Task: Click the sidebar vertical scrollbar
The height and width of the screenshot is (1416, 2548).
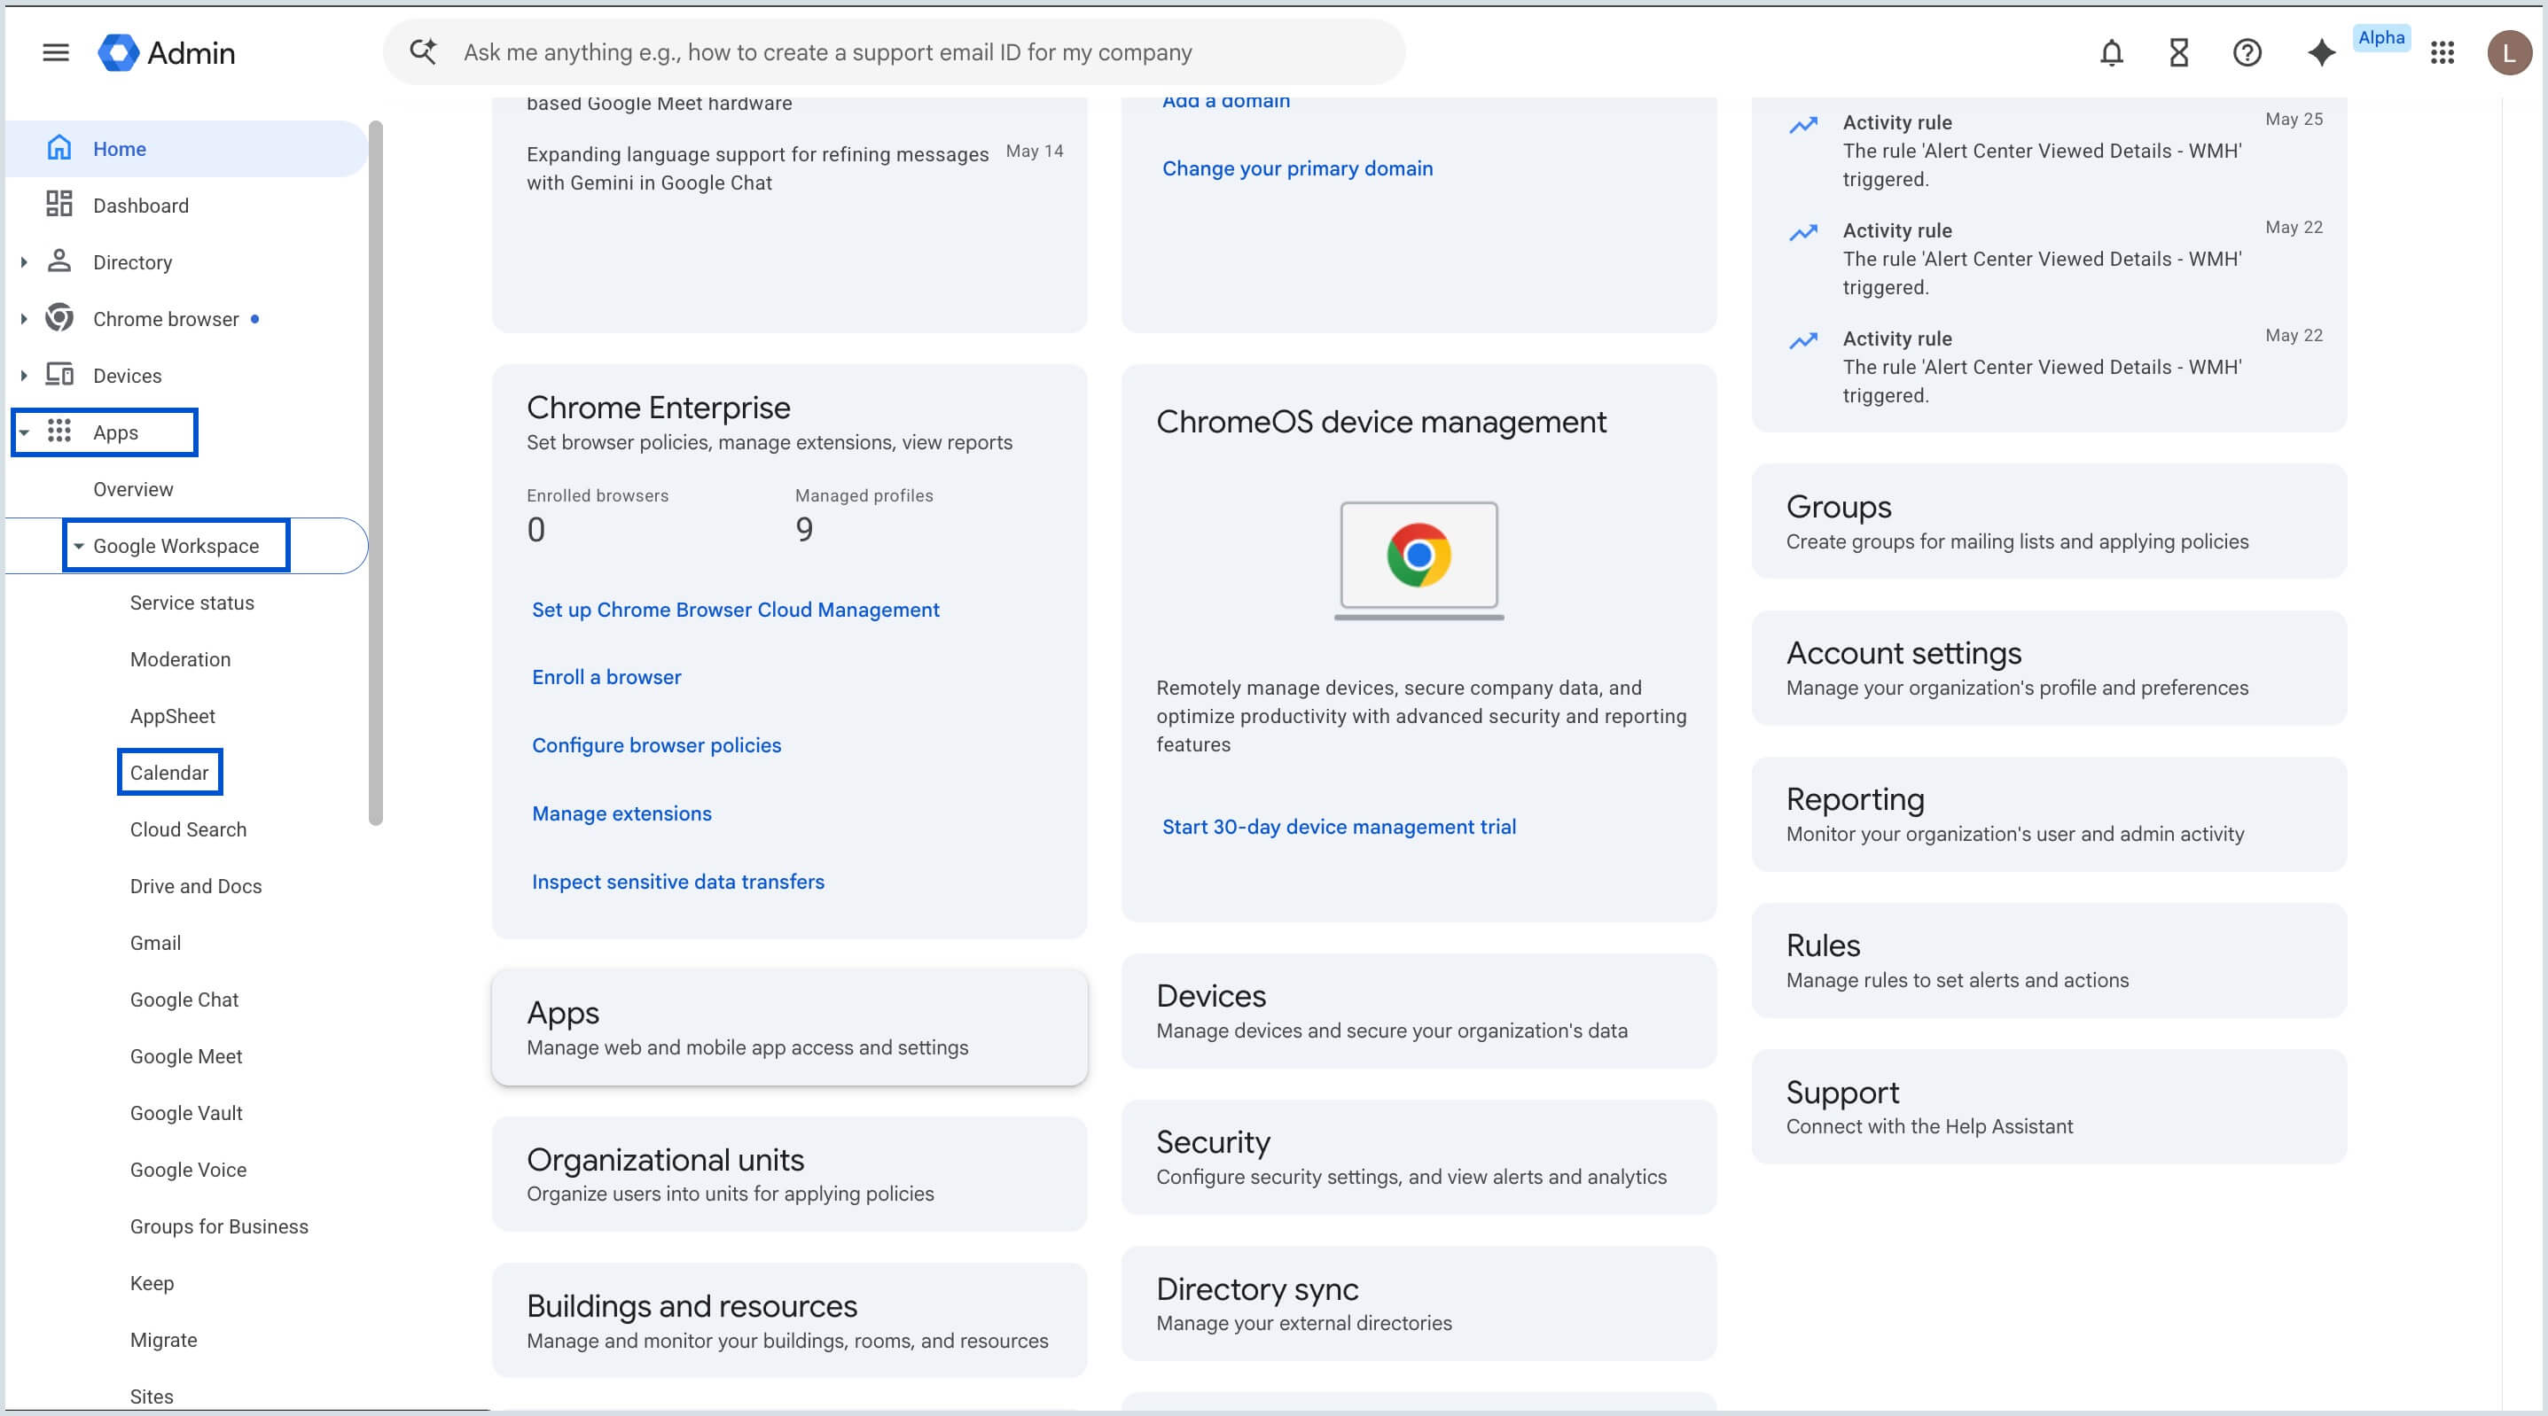Action: point(375,472)
